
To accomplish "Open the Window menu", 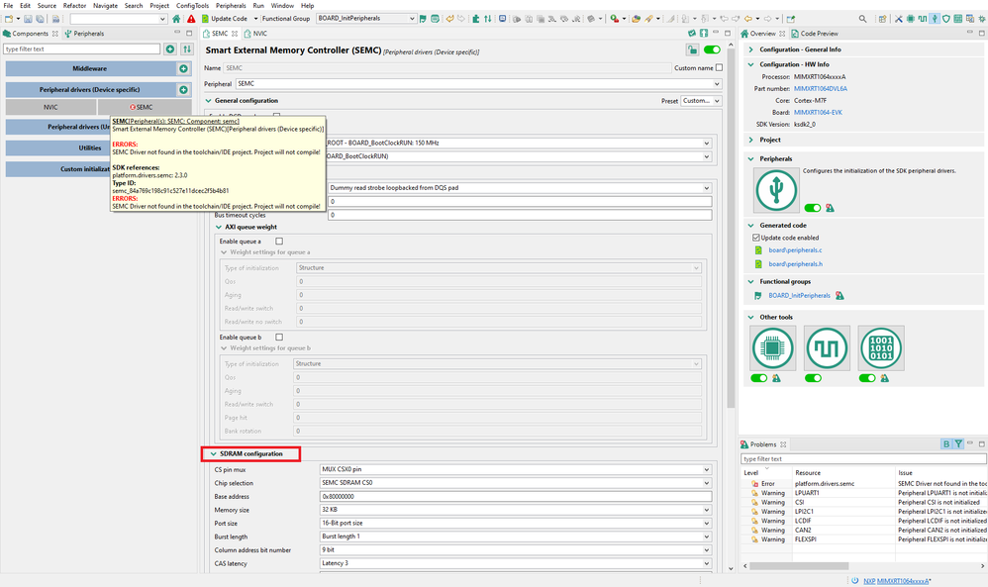I will pyautogui.click(x=282, y=6).
